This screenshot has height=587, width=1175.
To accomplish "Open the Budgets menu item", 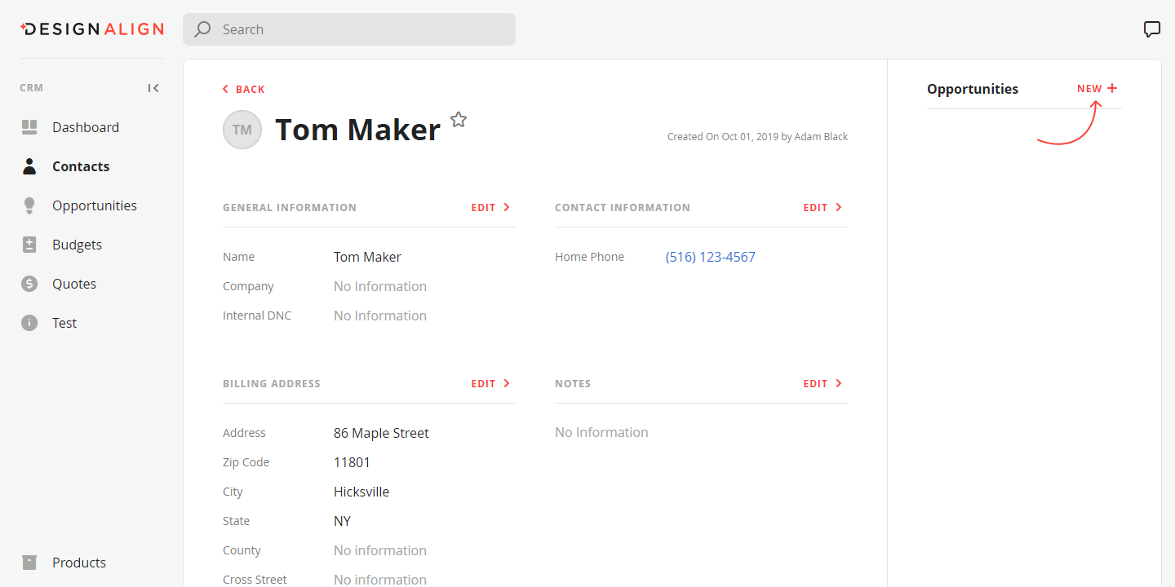I will click(x=78, y=245).
